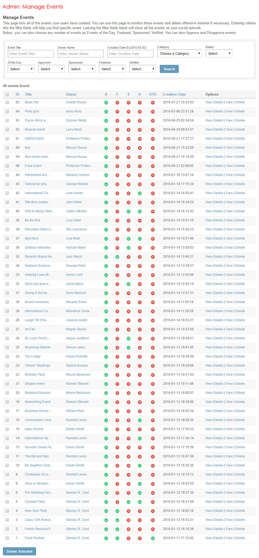The height and width of the screenshot is (558, 259).
Task: Click the verified icon for Party girls event
Action: point(140,112)
